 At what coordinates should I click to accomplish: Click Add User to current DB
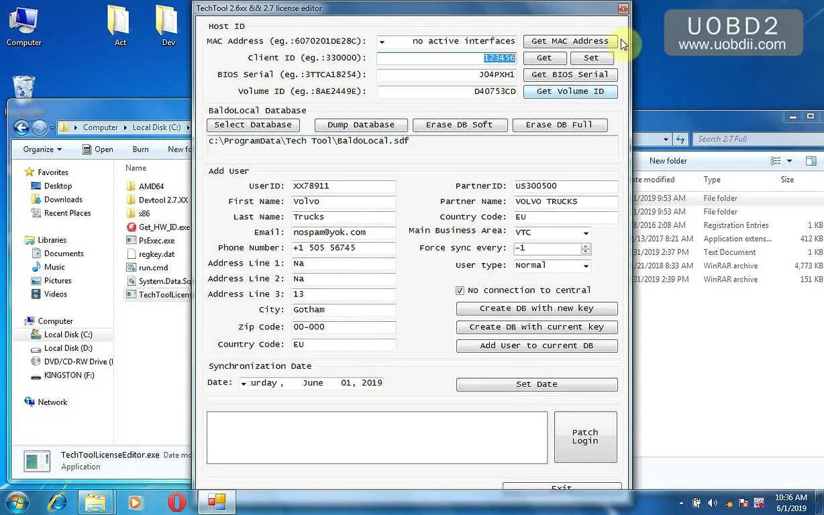tap(537, 346)
